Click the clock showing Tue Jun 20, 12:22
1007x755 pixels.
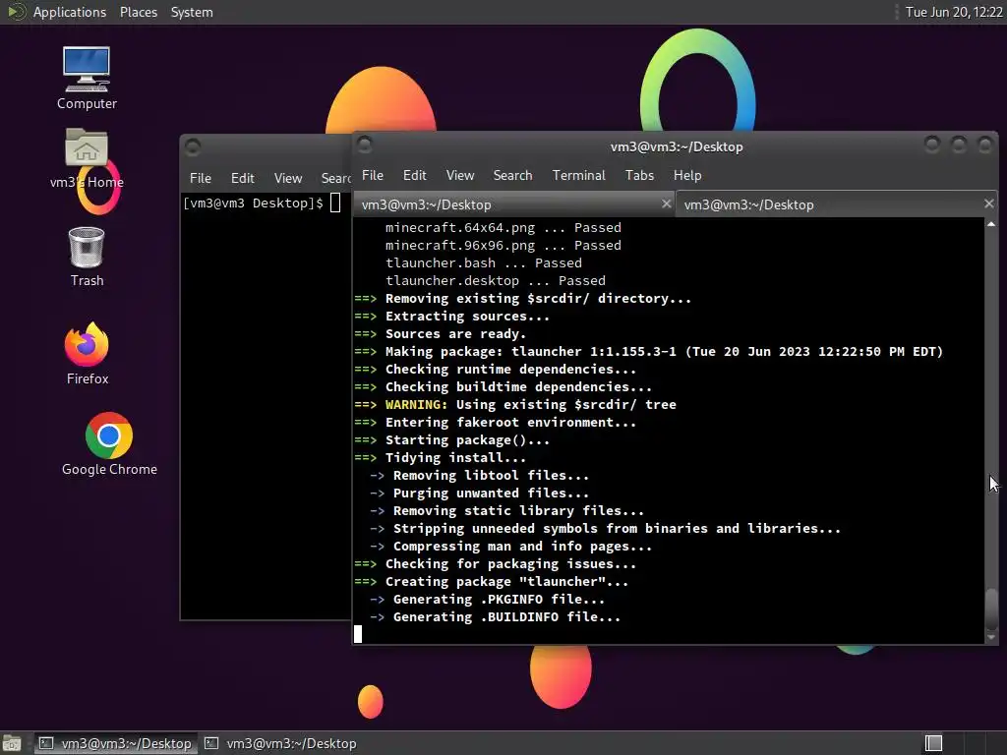[954, 12]
